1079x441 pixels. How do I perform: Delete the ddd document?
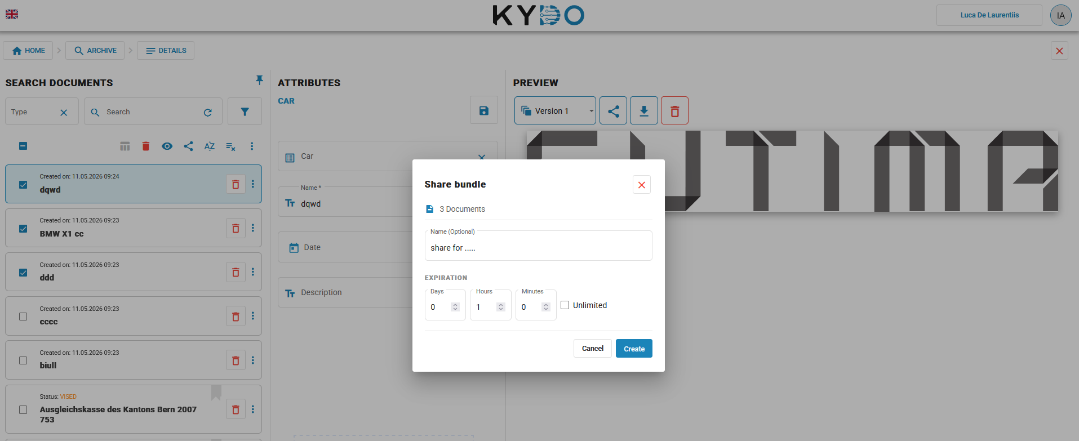coord(236,272)
